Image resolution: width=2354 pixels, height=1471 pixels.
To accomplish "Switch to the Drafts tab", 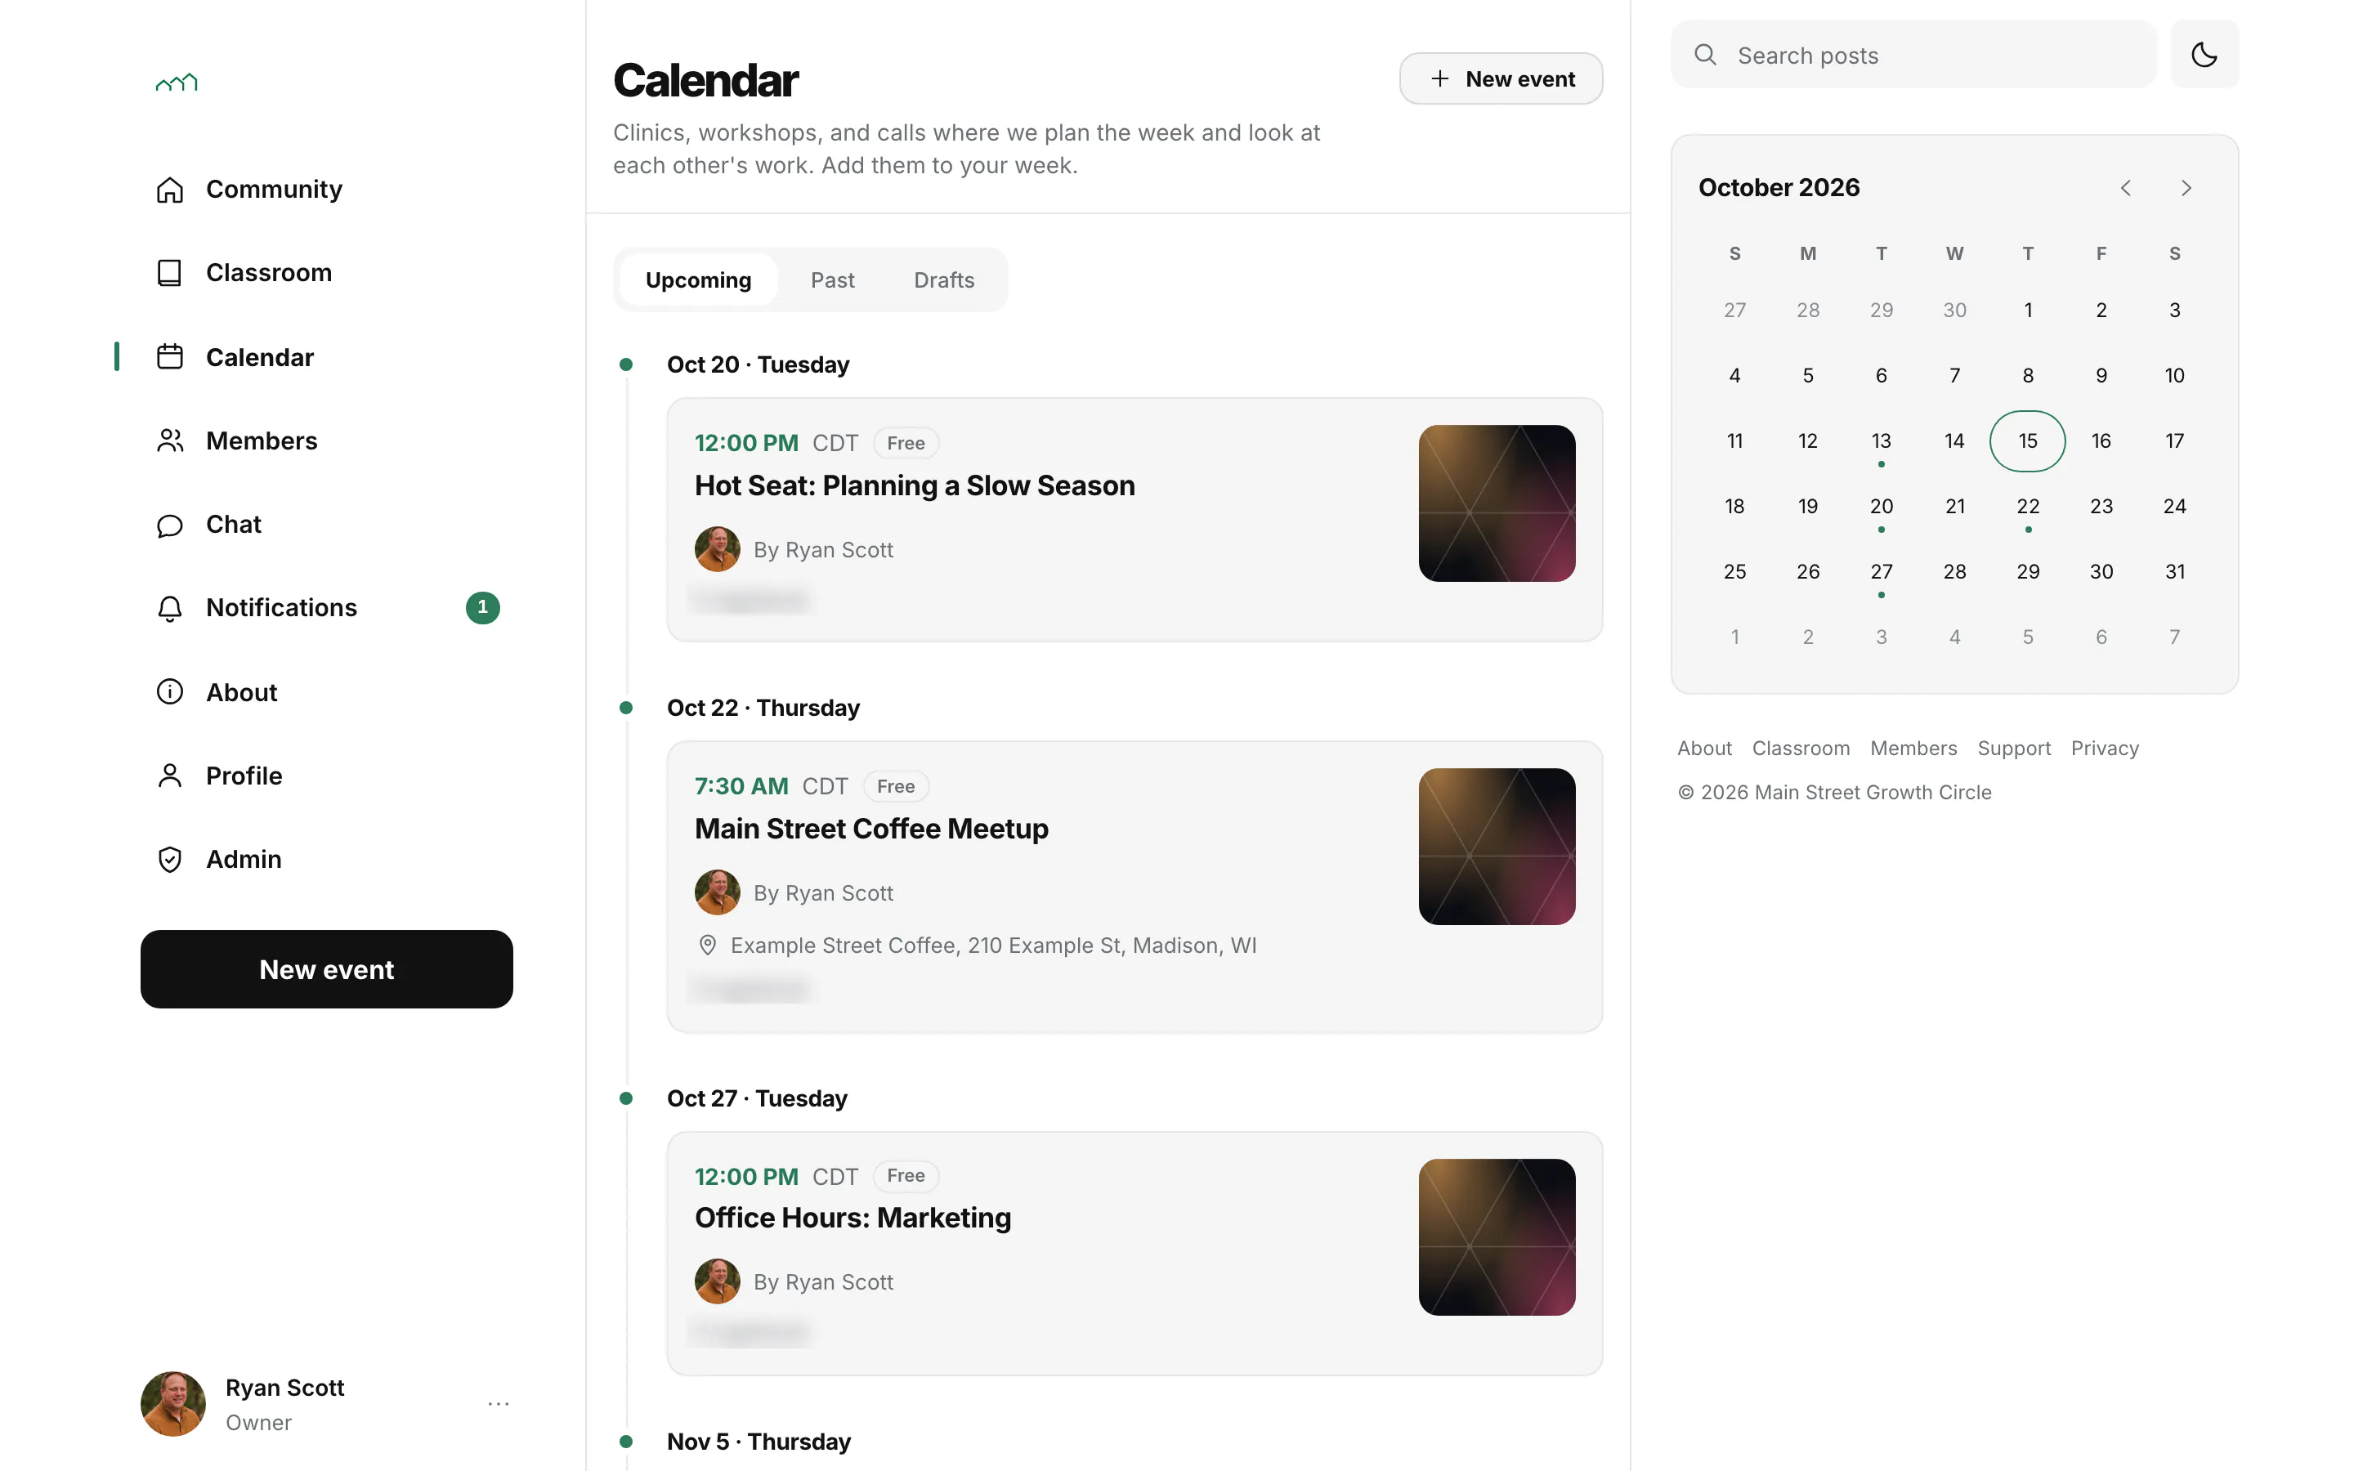I will point(943,280).
